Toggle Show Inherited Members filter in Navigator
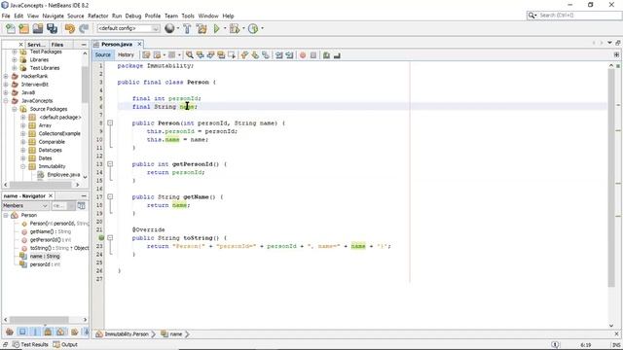Viewport: 623px width, 350px height. (10, 332)
